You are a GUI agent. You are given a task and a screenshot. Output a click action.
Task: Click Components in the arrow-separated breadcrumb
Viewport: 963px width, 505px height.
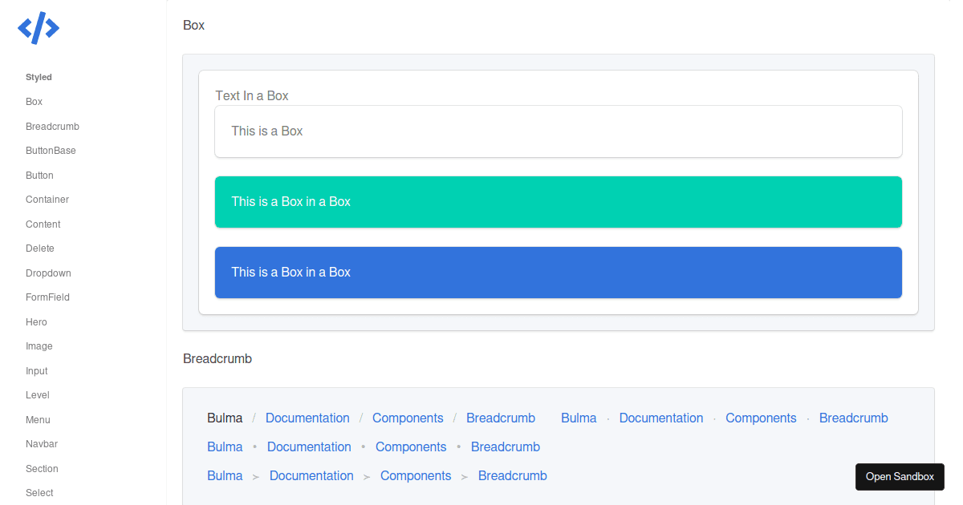[416, 476]
